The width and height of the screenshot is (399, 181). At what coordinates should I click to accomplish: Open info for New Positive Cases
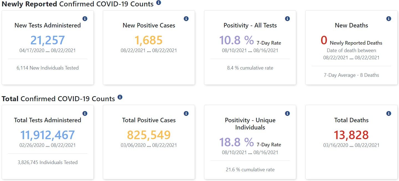click(186, 19)
